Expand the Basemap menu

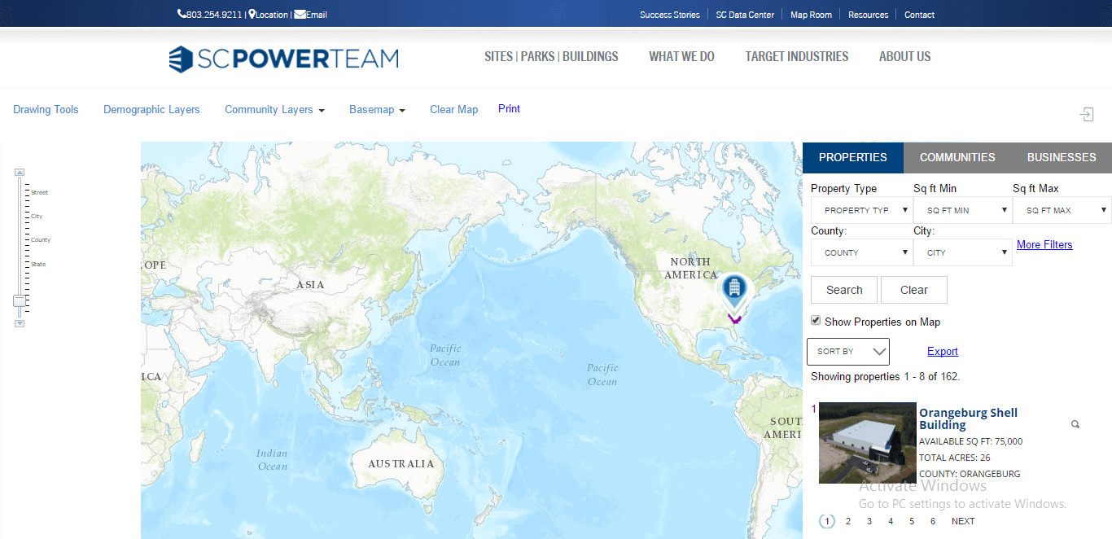(x=377, y=110)
